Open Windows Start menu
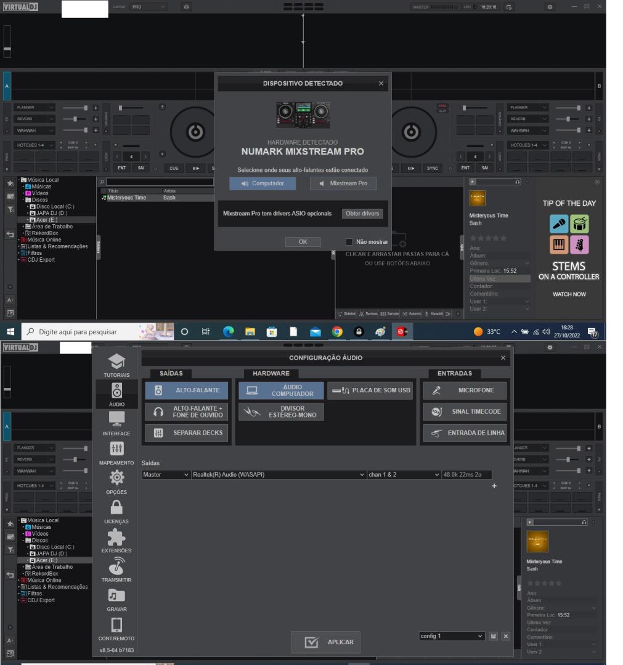Screen dimensions: 623x665 [x=10, y=332]
